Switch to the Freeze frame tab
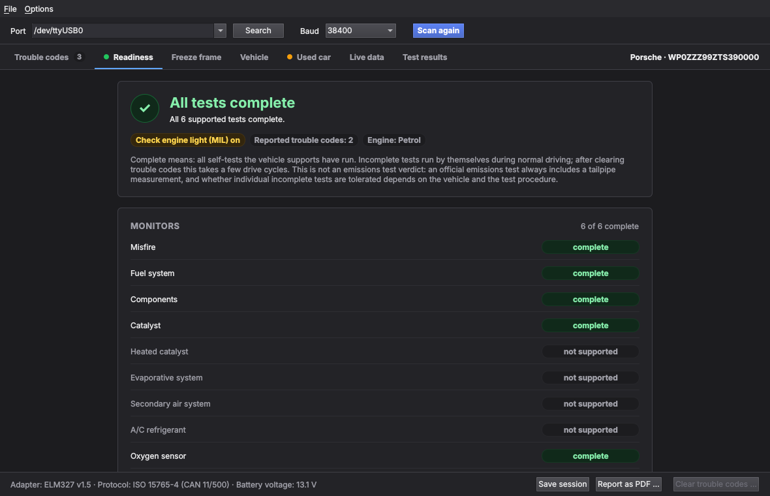The height and width of the screenshot is (496, 770). (196, 57)
